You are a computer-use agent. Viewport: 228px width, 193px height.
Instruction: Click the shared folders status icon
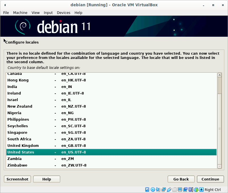pos(174,190)
